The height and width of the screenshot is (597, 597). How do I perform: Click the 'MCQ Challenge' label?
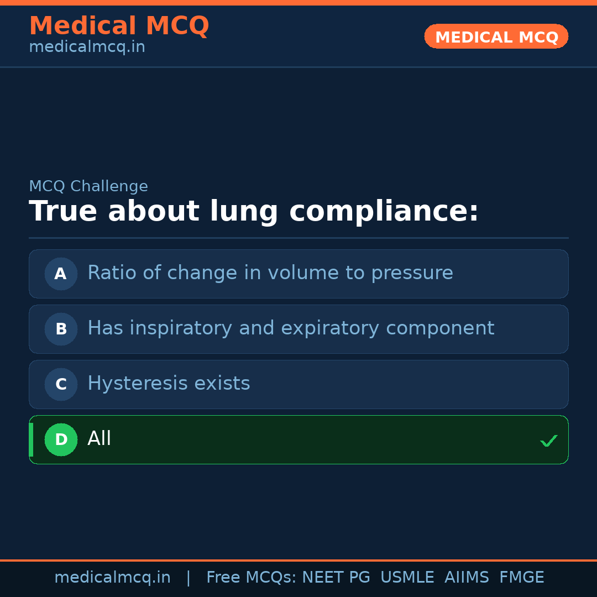(x=88, y=187)
